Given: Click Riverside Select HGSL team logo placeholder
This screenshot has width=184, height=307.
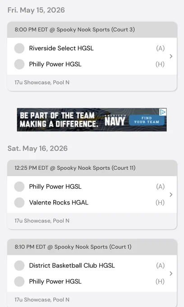Looking at the screenshot, I should click(x=19, y=48).
